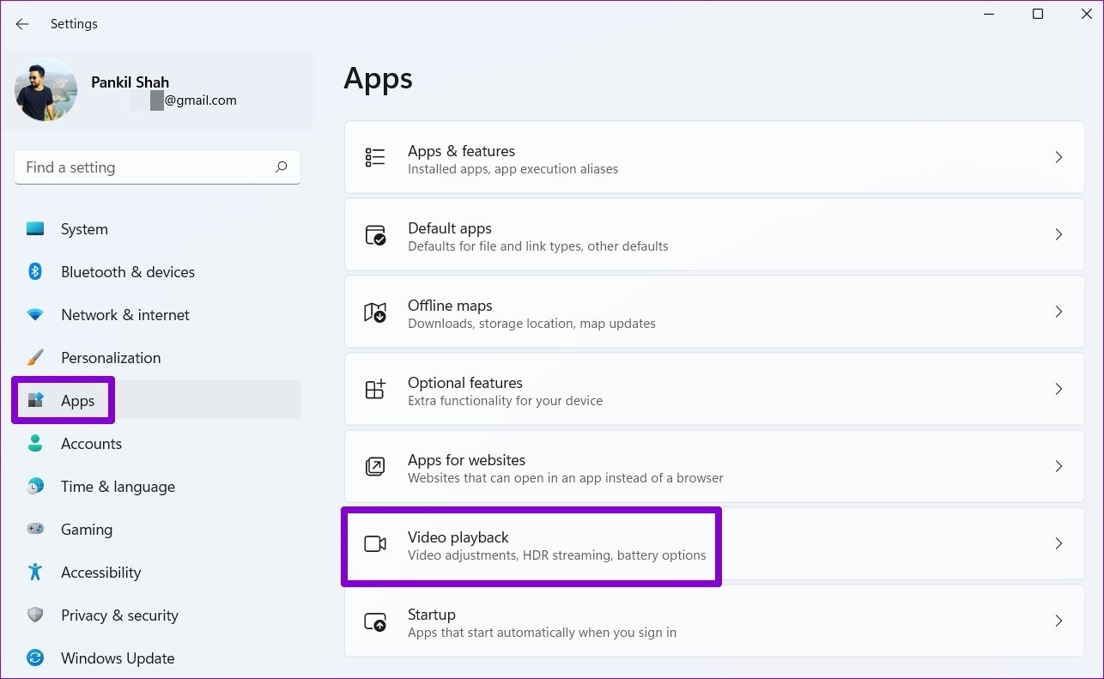1104x679 pixels.
Task: Open the Optional features chevron arrow
Action: tap(1059, 389)
